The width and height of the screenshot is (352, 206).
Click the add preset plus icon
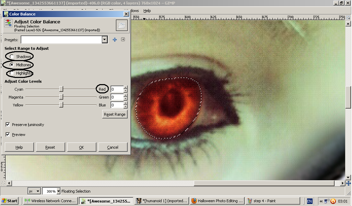point(115,39)
